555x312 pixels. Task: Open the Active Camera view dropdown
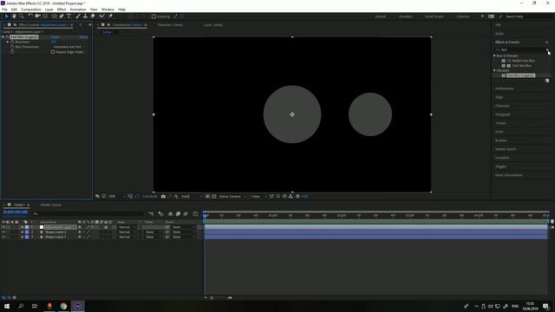[232, 197]
